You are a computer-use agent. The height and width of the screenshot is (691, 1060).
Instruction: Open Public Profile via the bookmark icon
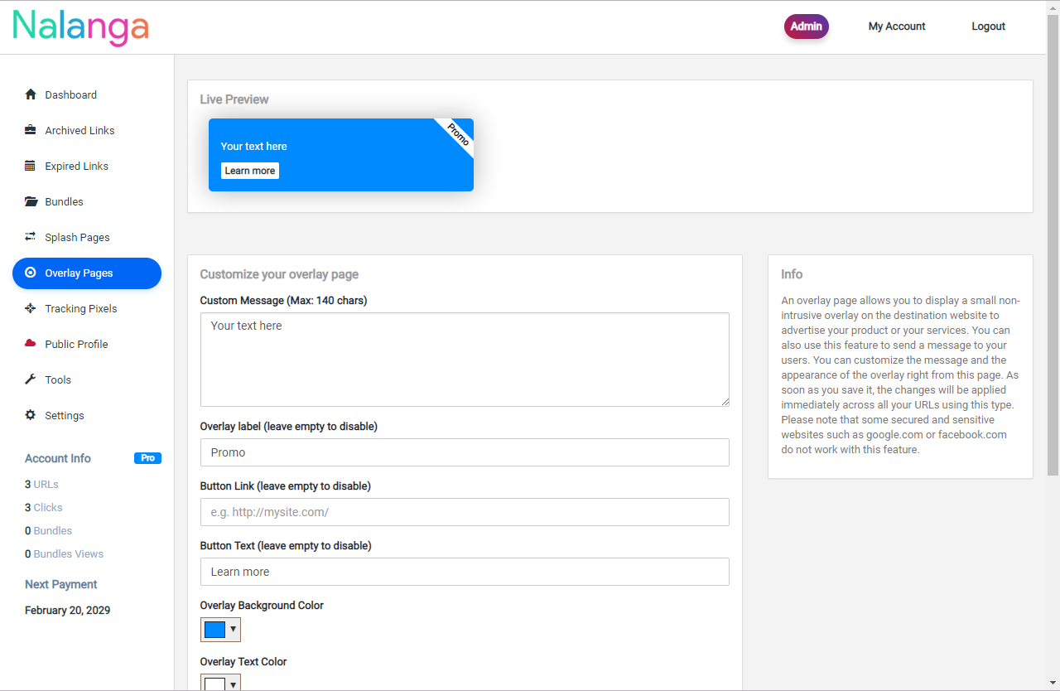[31, 344]
